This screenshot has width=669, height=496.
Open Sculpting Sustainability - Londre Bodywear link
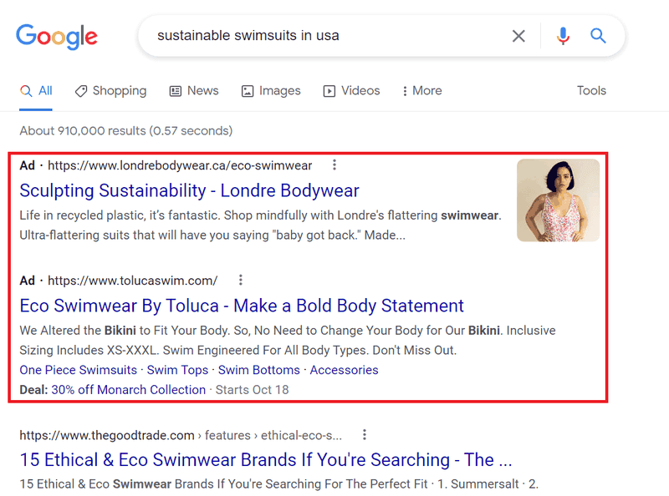(x=190, y=190)
